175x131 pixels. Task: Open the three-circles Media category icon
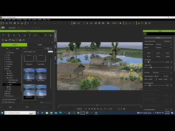pyautogui.click(x=51, y=35)
